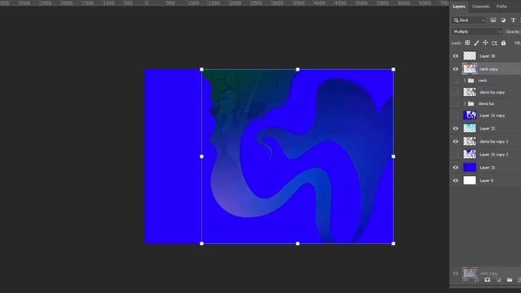Click the new adjustment layer icon at the panel bottom
This screenshot has height=293, width=521.
498,280
